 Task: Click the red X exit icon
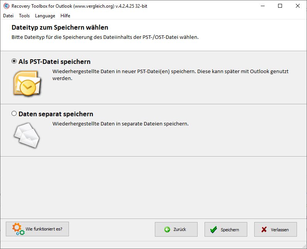click(264, 229)
